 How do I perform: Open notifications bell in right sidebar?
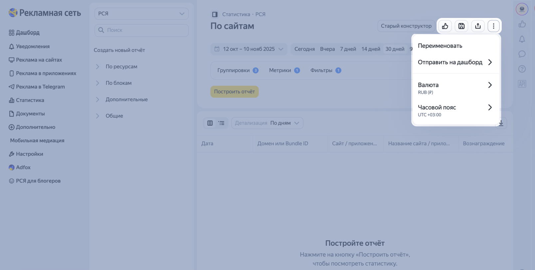(x=522, y=39)
